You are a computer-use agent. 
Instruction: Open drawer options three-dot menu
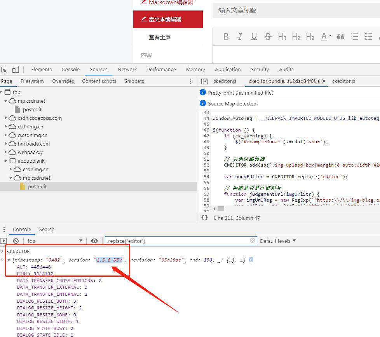(4, 230)
